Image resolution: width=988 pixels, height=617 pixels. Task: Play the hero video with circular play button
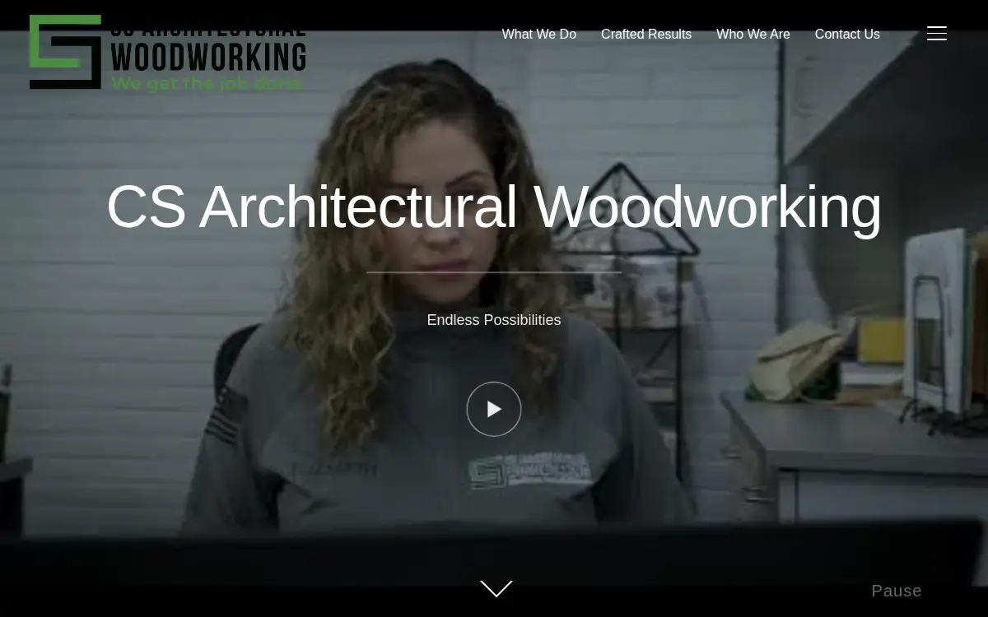click(494, 409)
